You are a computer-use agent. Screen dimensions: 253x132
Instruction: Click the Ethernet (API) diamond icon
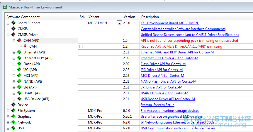click(x=19, y=52)
